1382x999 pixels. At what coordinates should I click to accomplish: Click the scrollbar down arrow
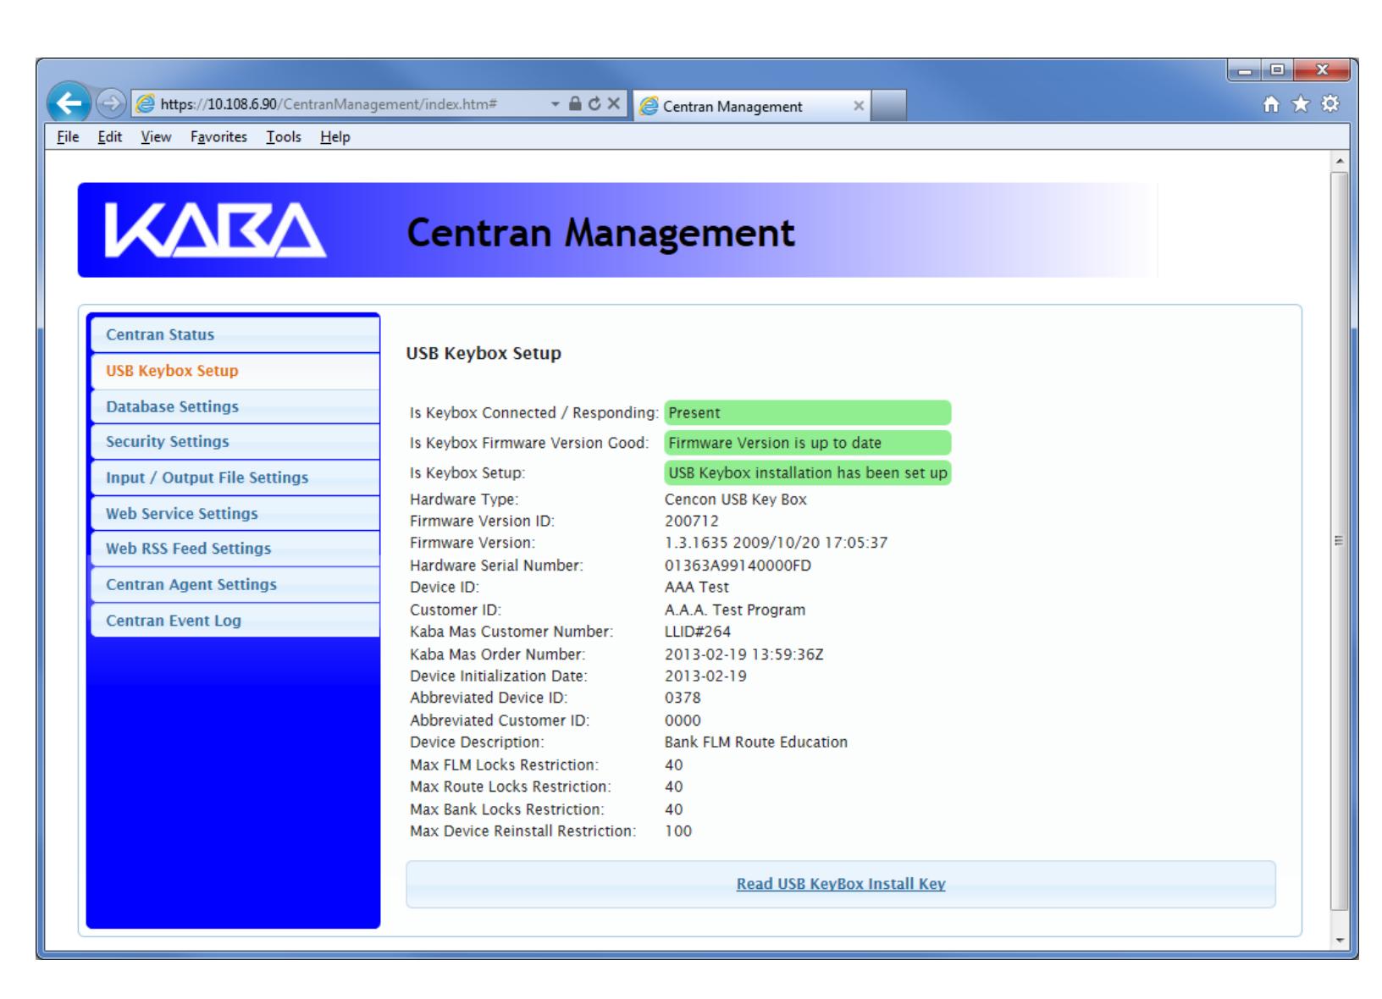[x=1339, y=940]
